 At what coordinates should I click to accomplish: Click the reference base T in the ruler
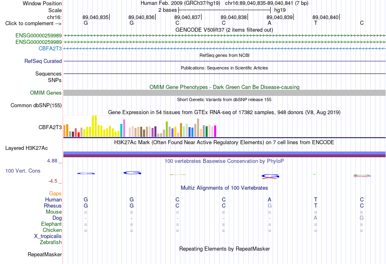point(316,23)
